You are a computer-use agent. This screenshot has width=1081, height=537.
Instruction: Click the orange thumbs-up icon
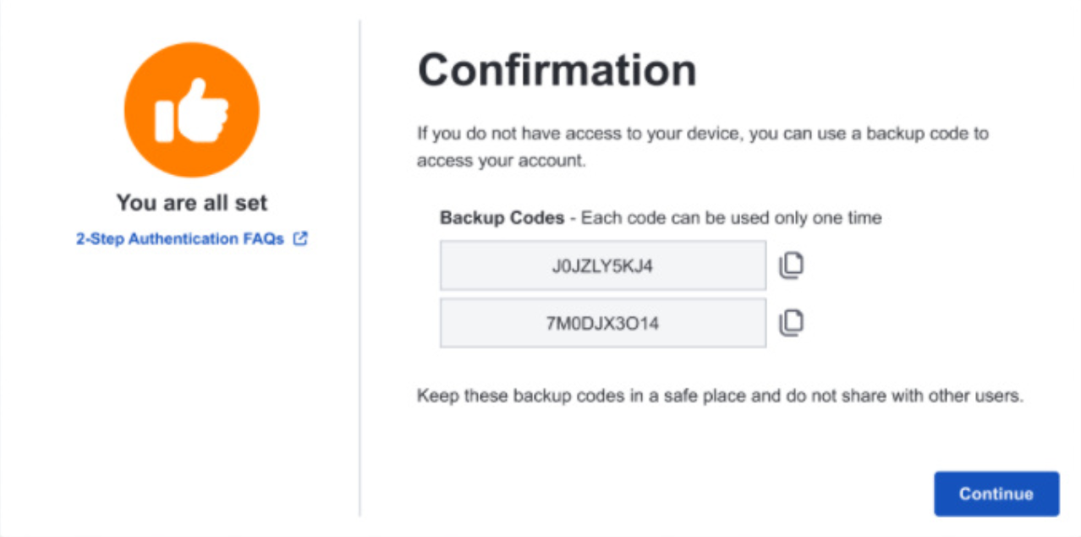pos(191,110)
